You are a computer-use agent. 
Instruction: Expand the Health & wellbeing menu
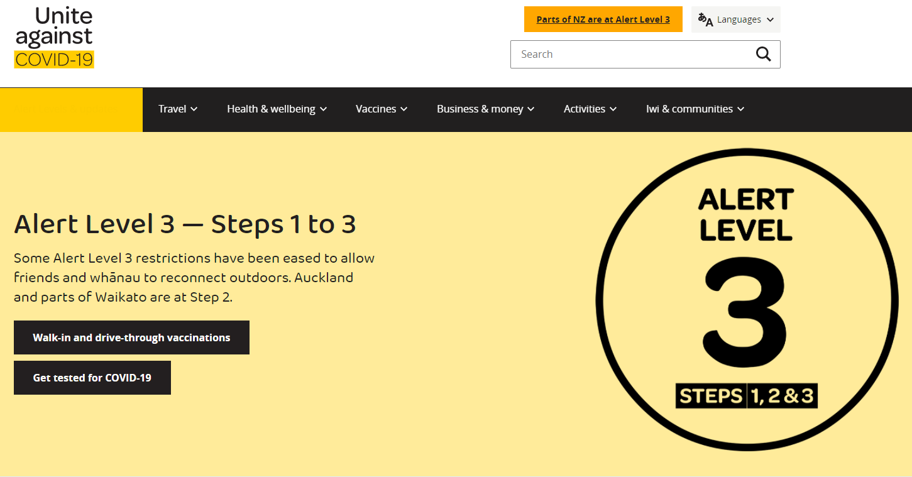(x=277, y=109)
